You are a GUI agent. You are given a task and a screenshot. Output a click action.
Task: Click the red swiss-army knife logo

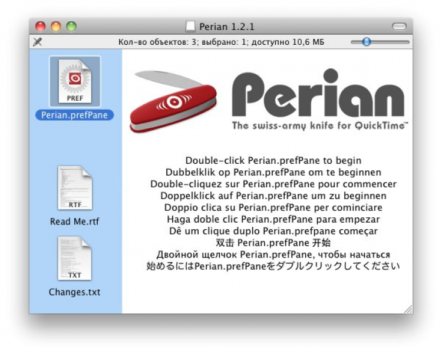click(x=173, y=101)
